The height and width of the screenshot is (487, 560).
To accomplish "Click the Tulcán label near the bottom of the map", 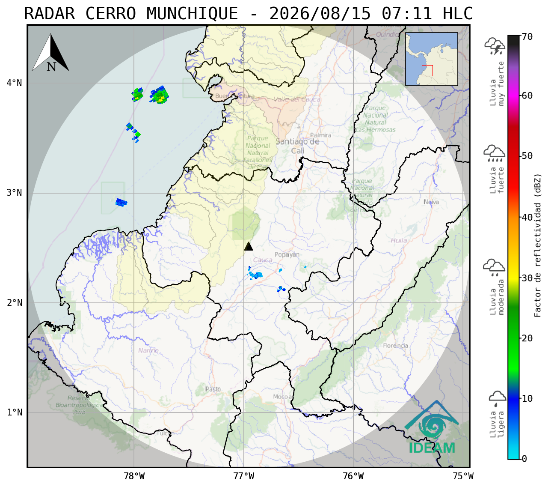I will click(165, 433).
